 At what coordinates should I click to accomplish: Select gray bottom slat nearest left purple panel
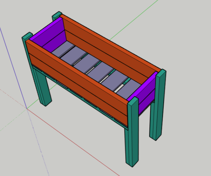63,49
